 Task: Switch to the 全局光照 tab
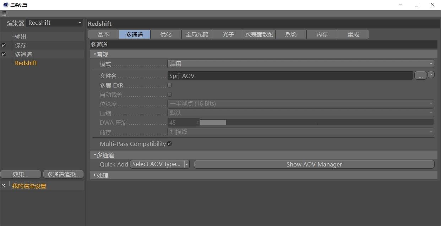(x=197, y=34)
